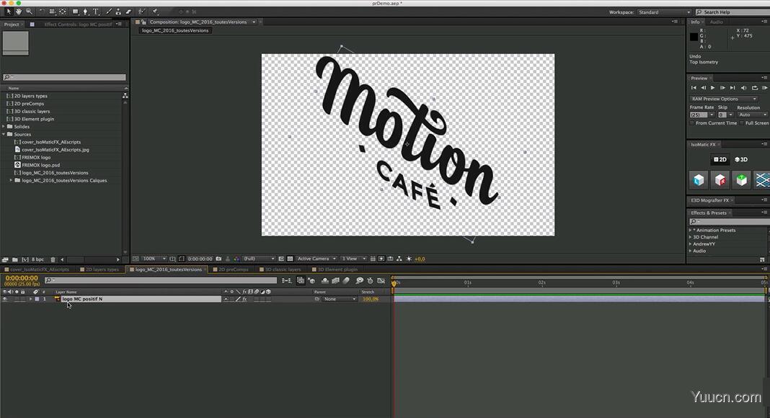Expand logo_MC_2016_toutesVersions Calques folder
This screenshot has height=418, width=770.
tap(11, 181)
